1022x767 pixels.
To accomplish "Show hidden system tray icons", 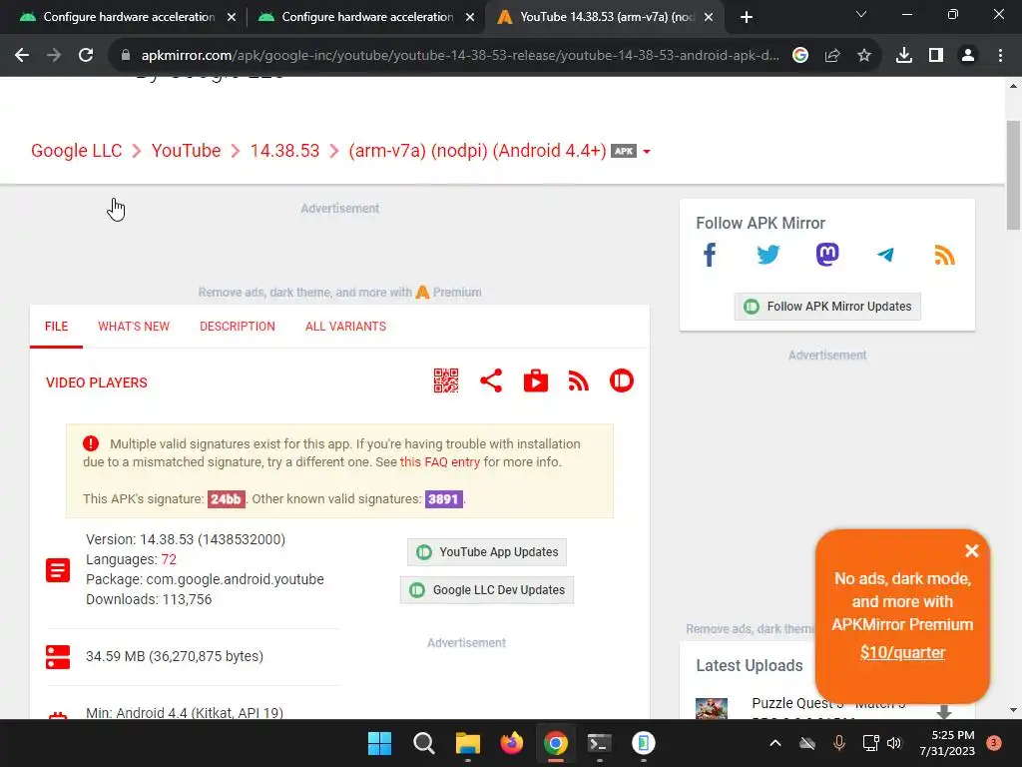I will click(x=774, y=743).
